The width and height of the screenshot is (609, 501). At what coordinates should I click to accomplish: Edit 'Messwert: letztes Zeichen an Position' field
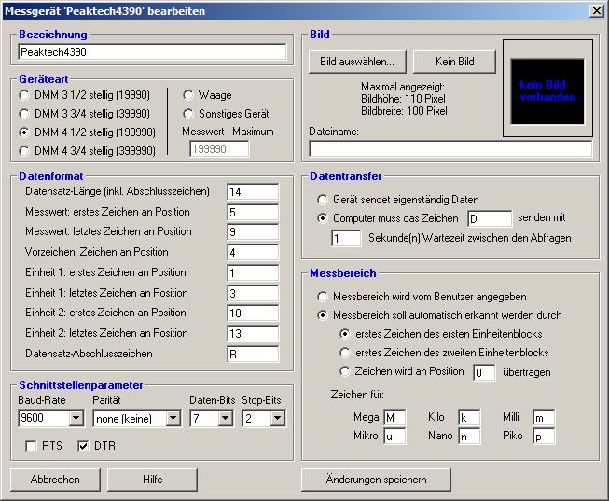tap(253, 232)
